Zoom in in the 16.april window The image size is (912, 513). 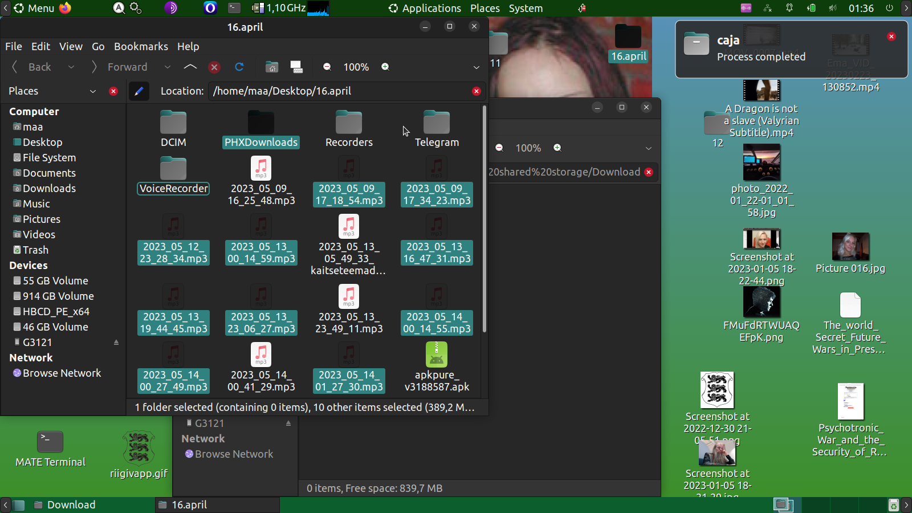pyautogui.click(x=385, y=67)
